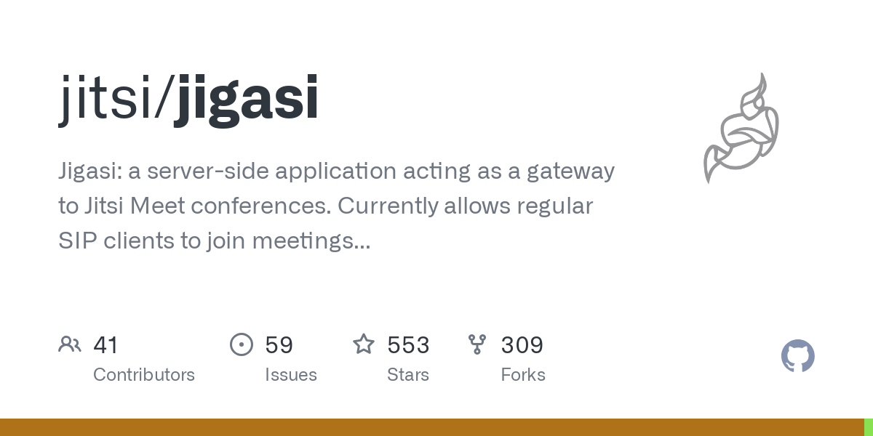
Task: Click the 553 stars count
Action: point(408,345)
